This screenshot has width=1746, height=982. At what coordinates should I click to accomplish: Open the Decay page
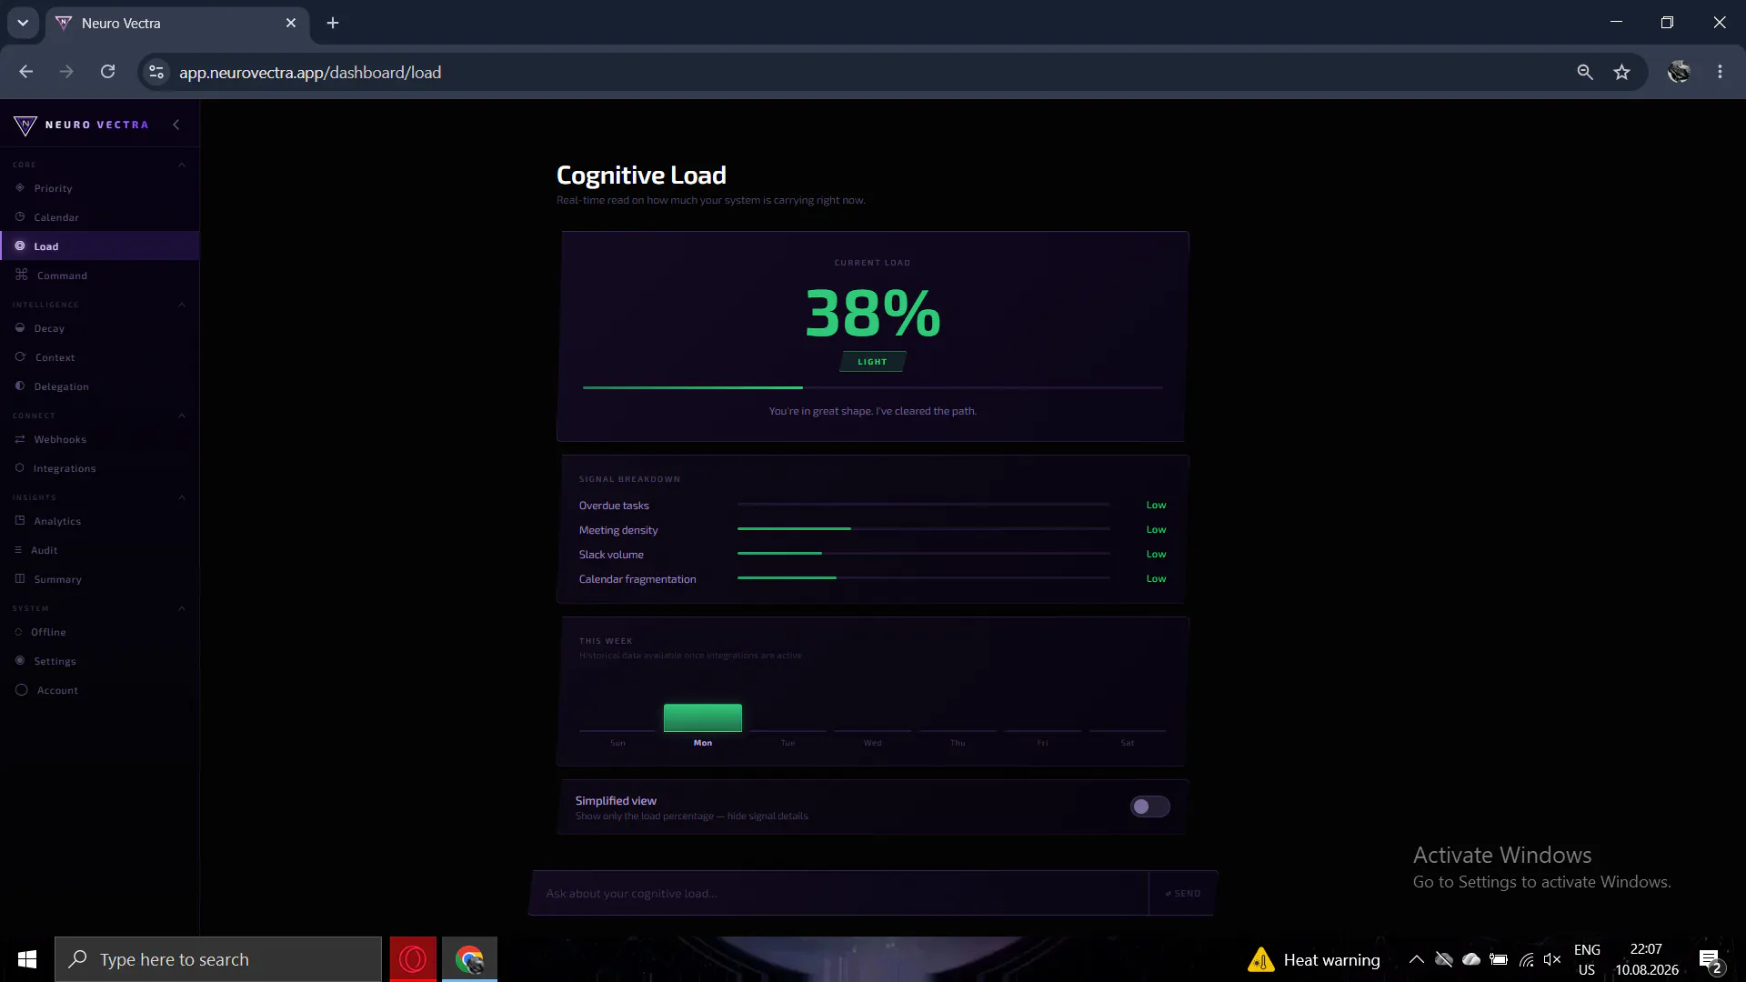(100, 328)
